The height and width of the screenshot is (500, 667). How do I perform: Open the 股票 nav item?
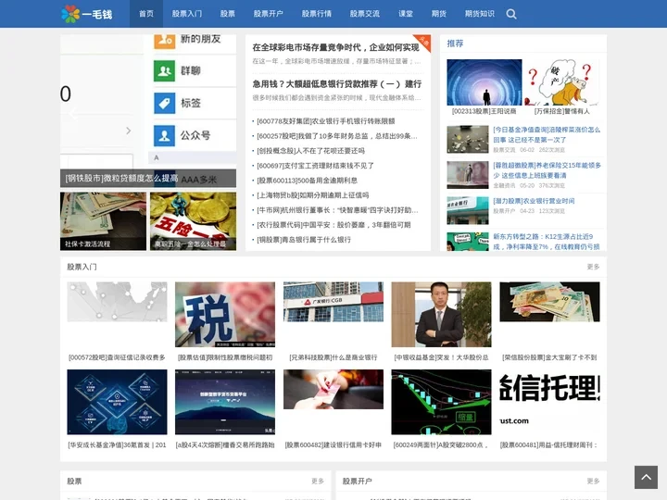[228, 14]
